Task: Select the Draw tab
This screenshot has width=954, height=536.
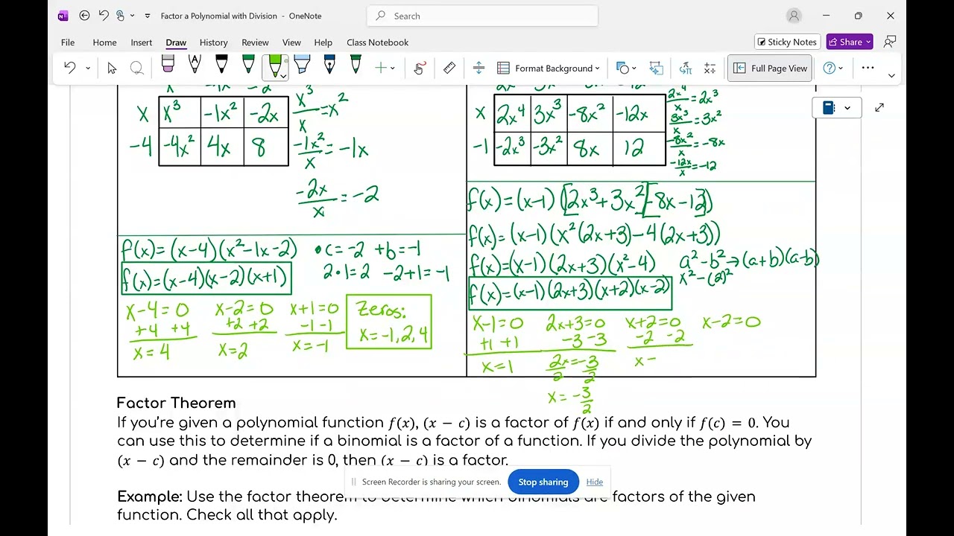Action: click(176, 42)
